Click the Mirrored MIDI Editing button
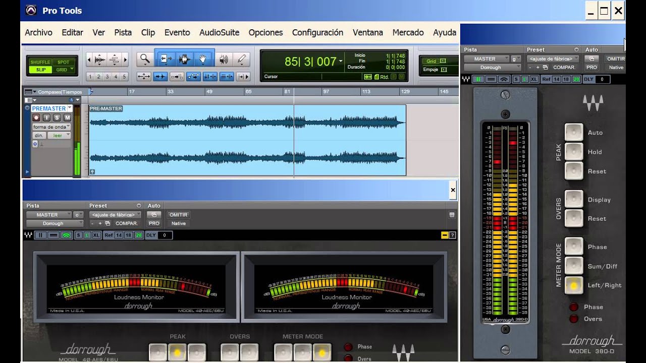 tap(177, 77)
